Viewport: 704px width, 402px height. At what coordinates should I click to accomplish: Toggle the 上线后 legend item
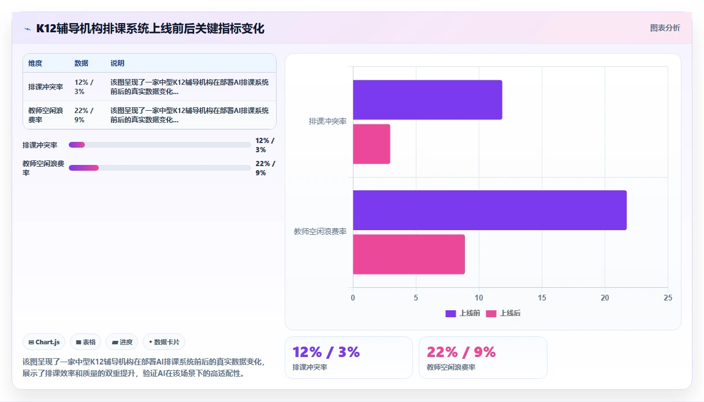point(504,313)
